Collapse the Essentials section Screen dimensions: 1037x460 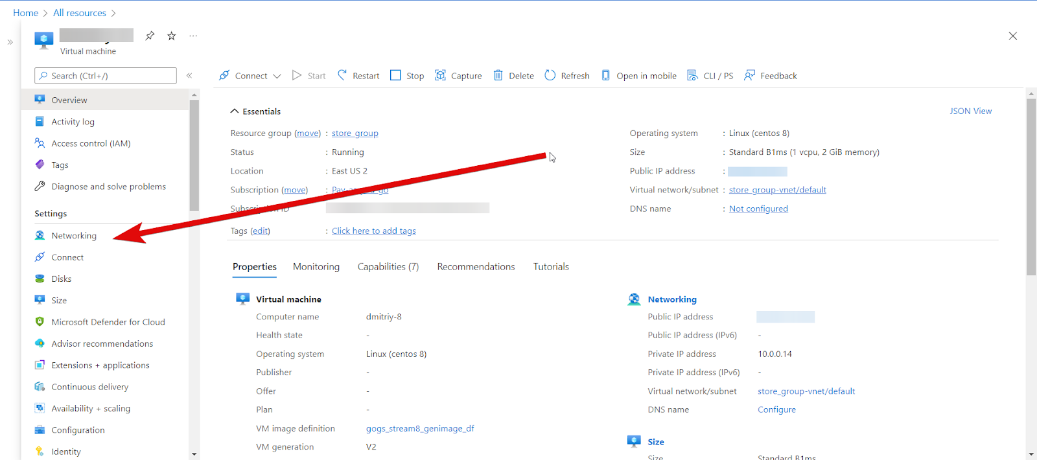click(255, 111)
